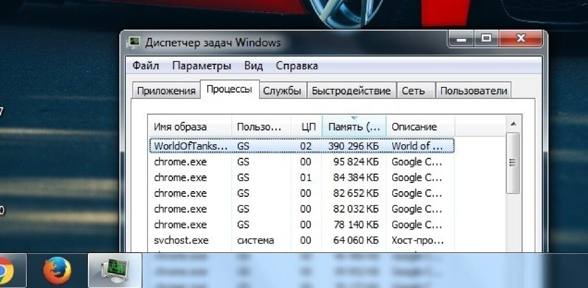
Task: Sort by Описание column header
Action: tap(420, 126)
